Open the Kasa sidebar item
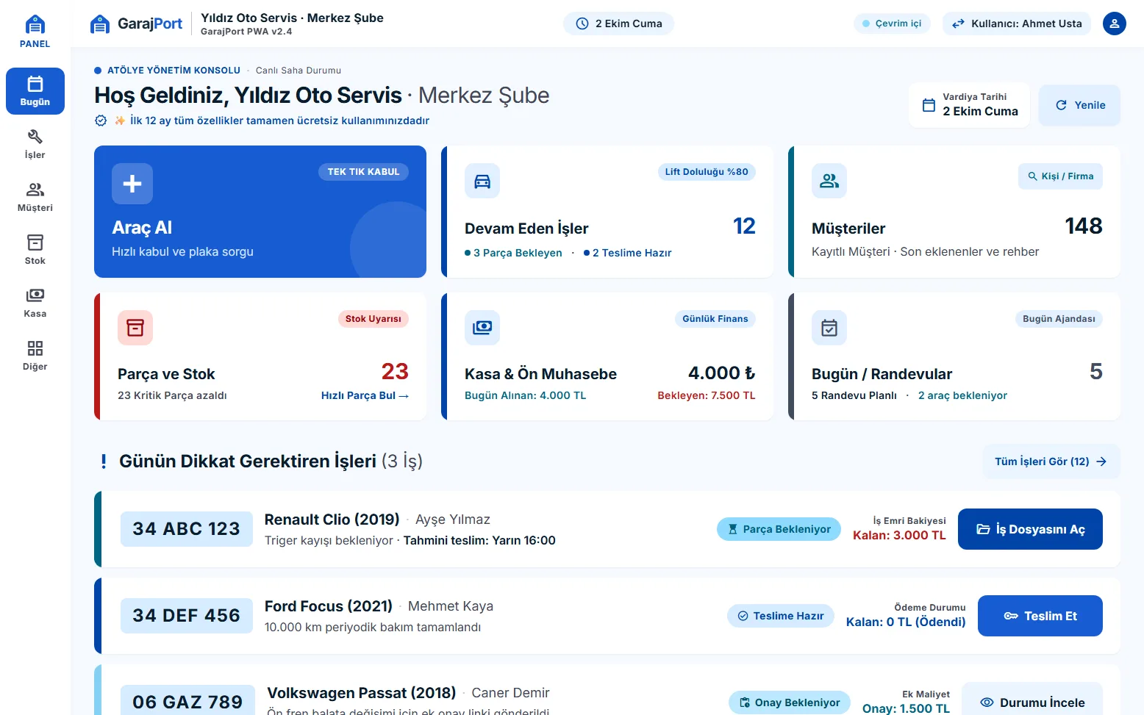Image resolution: width=1144 pixels, height=715 pixels. (x=35, y=303)
